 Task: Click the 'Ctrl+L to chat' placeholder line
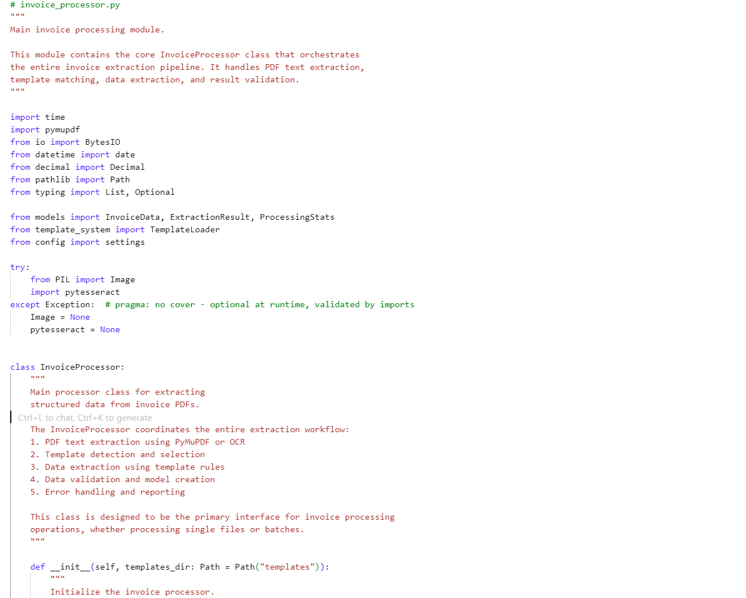pos(85,418)
